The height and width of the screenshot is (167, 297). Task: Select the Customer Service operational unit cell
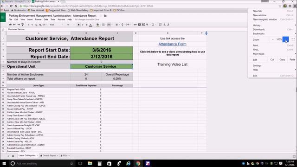coord(102,66)
